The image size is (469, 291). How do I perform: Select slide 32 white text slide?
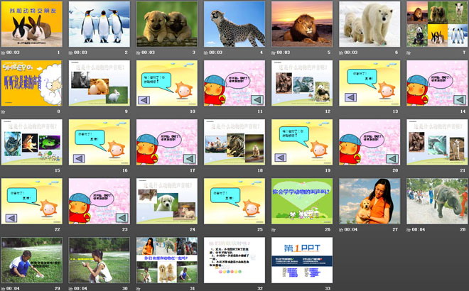234,260
